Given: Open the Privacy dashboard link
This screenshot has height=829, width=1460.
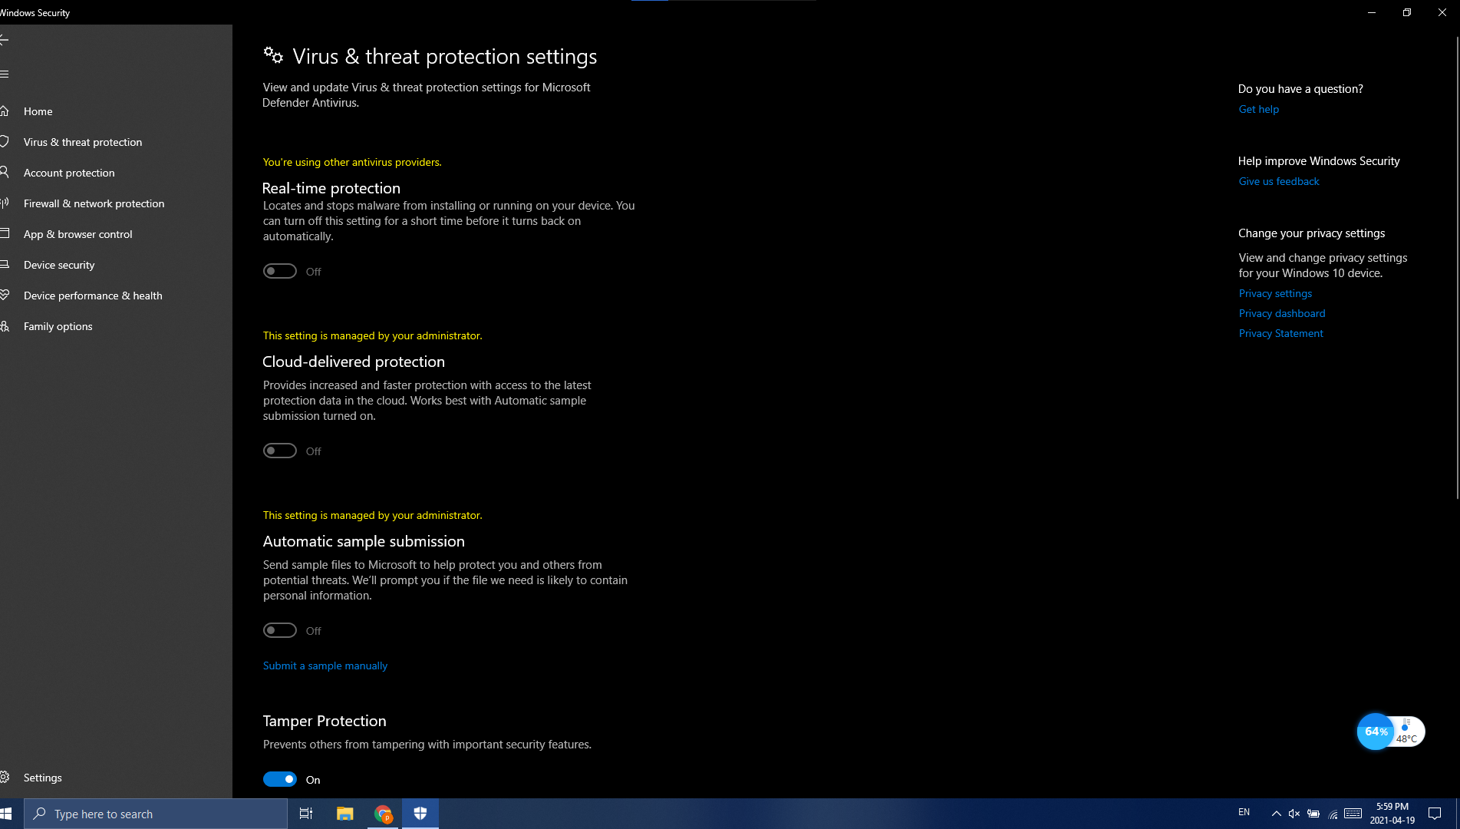Looking at the screenshot, I should coord(1282,313).
